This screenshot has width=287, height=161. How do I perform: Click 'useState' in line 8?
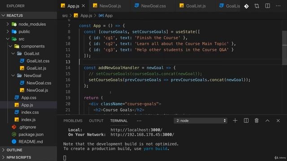pyautogui.click(x=185, y=32)
